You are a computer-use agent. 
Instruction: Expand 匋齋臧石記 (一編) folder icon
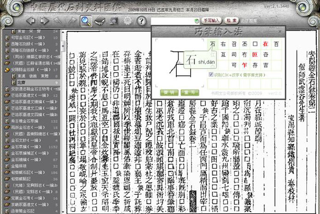pos(7,173)
